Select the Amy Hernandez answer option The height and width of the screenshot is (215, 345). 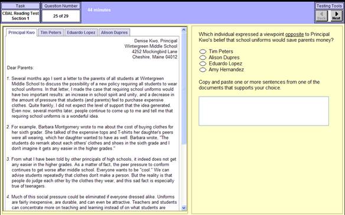(203, 70)
